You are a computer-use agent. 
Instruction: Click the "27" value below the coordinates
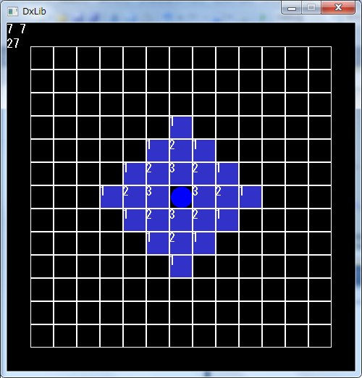(x=13, y=43)
